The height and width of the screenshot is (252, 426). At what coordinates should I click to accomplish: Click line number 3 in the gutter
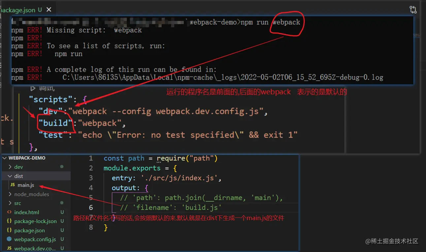(x=91, y=178)
